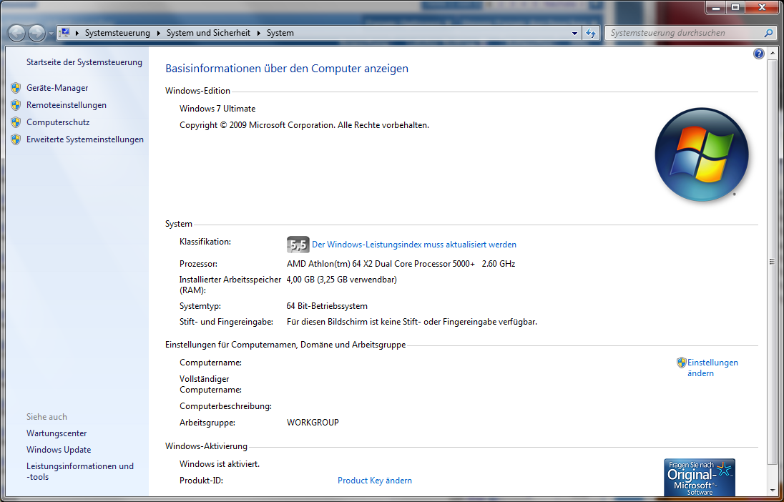Open Computerschutz link
Viewport: 784px width, 502px height.
pyautogui.click(x=58, y=122)
